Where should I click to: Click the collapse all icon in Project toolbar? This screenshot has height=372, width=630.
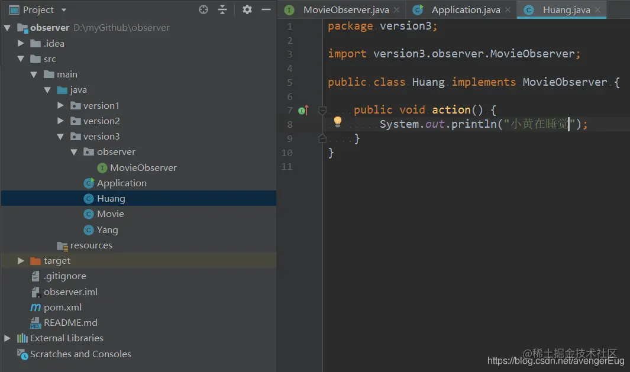(222, 9)
